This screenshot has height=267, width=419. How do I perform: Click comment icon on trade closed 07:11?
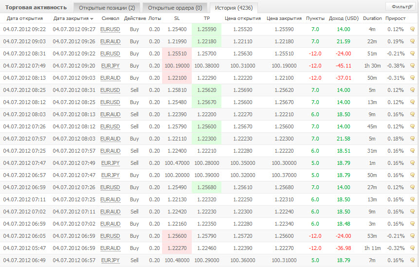(x=412, y=212)
